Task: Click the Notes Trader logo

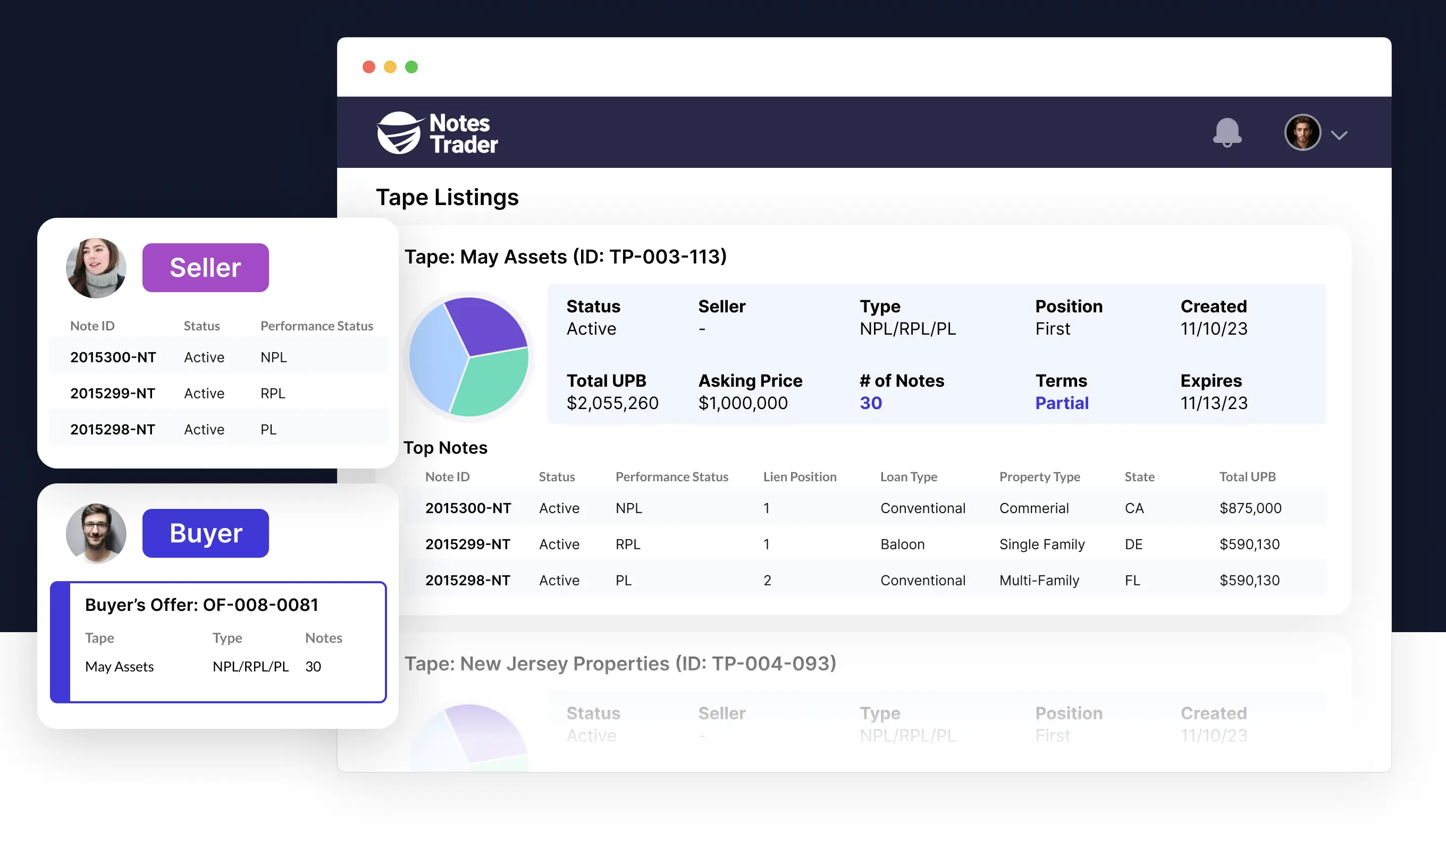Action: click(437, 132)
